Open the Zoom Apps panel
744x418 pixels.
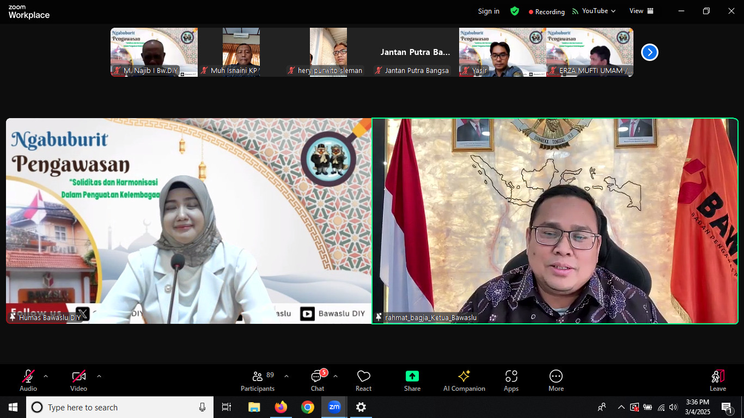[x=511, y=379]
